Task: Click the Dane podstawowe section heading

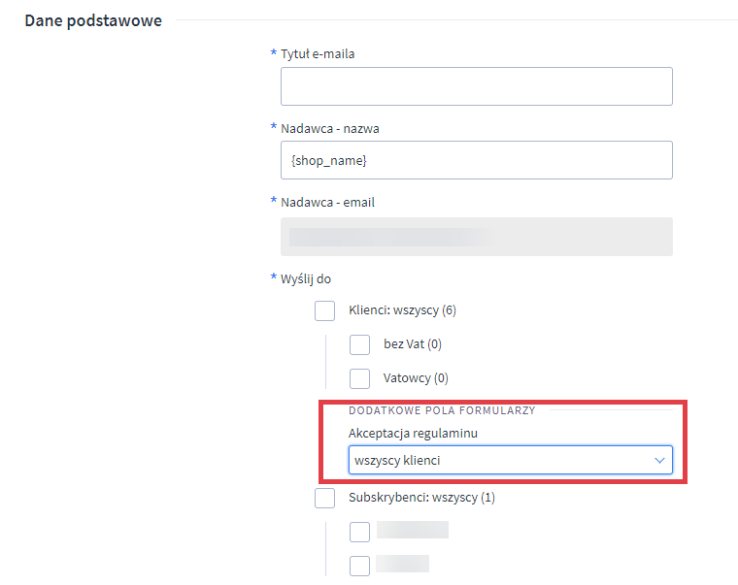Action: pyautogui.click(x=92, y=20)
